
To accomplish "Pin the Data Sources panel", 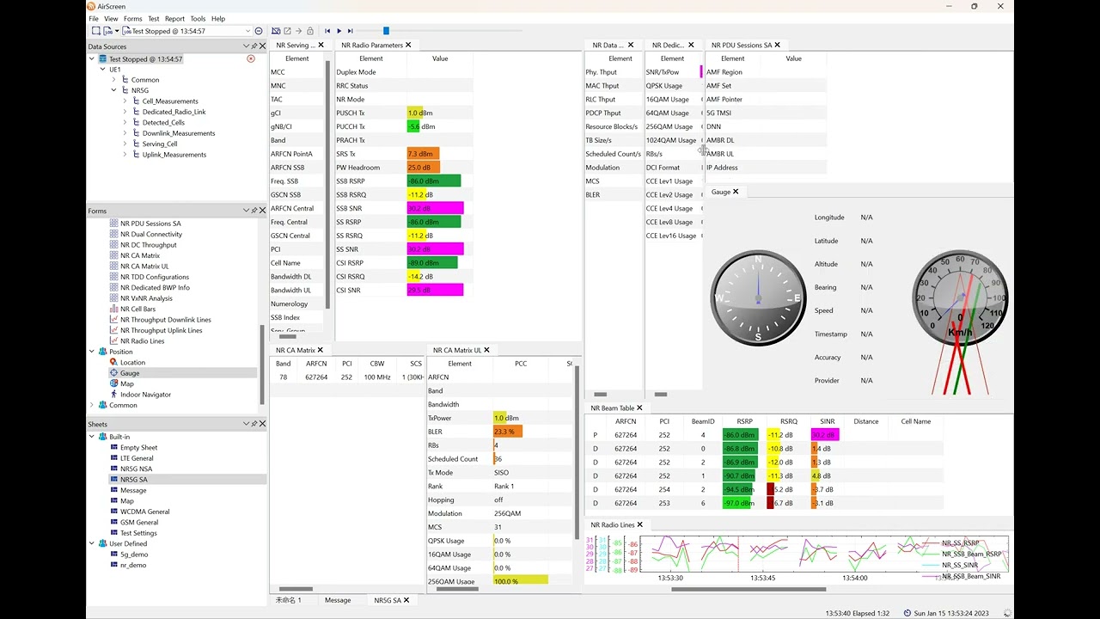I will [x=254, y=46].
